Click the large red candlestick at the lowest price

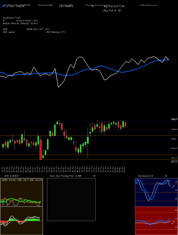click(x=41, y=150)
